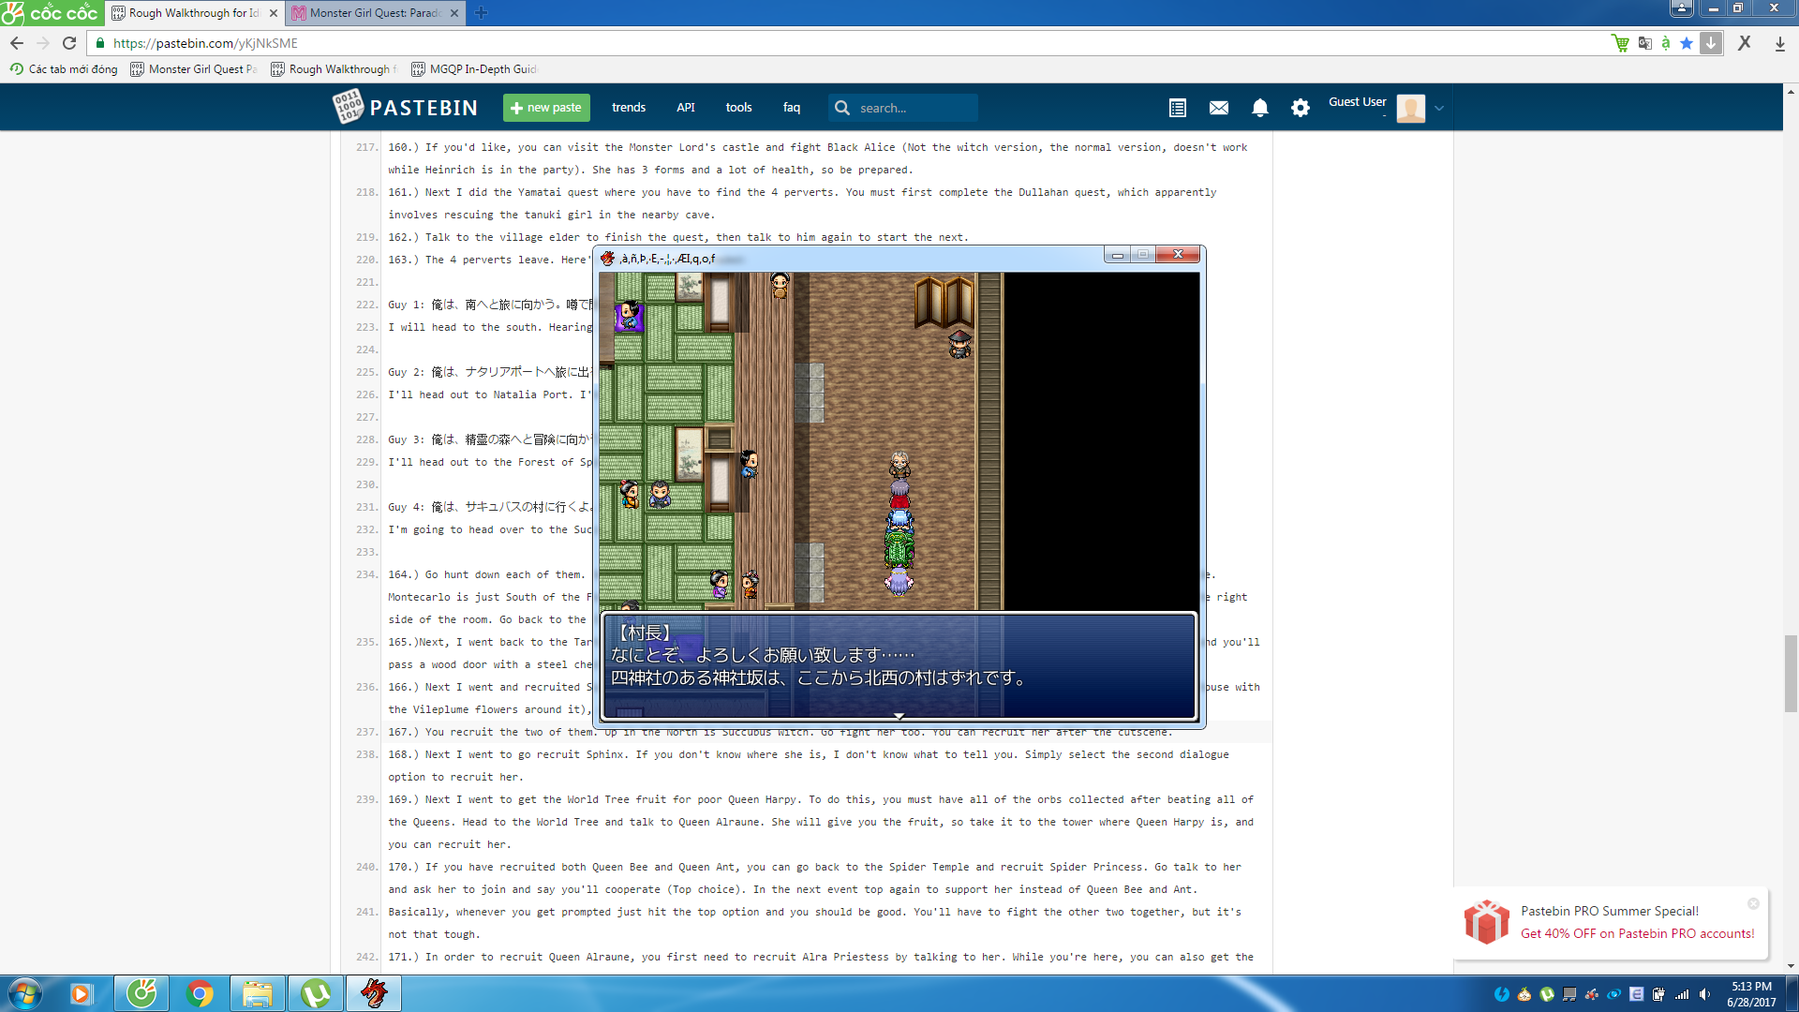The height and width of the screenshot is (1012, 1799).
Task: Click the blue bookmark star
Action: [1687, 43]
